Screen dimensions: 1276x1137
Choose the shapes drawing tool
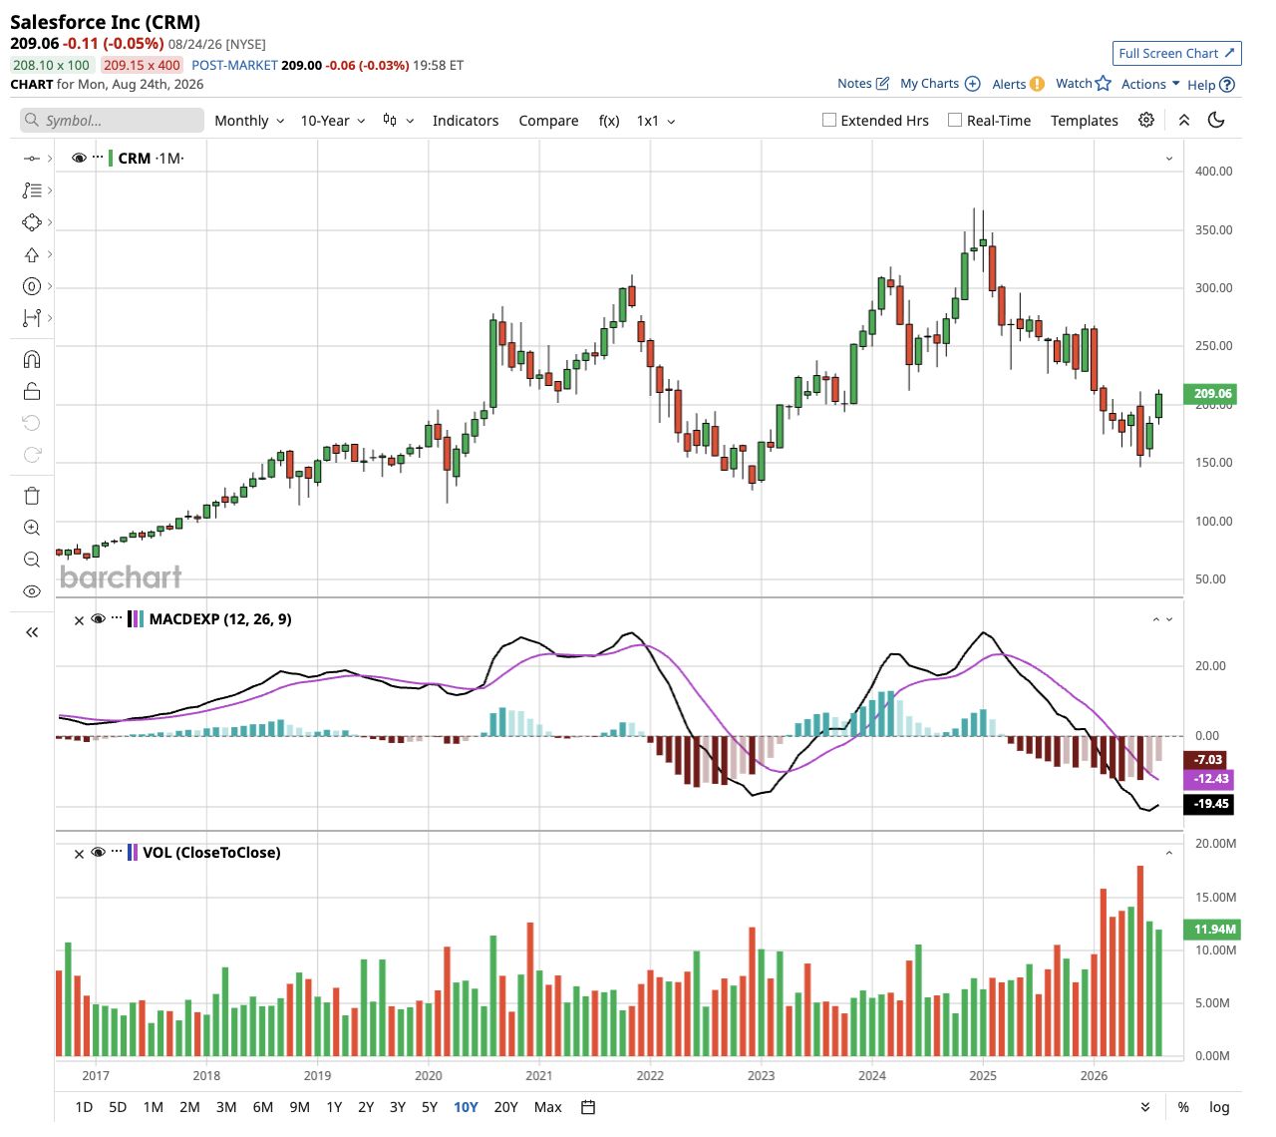tap(32, 222)
